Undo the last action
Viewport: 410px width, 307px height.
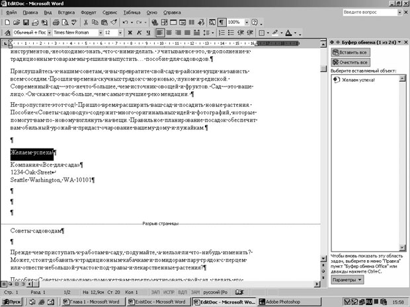point(125,22)
